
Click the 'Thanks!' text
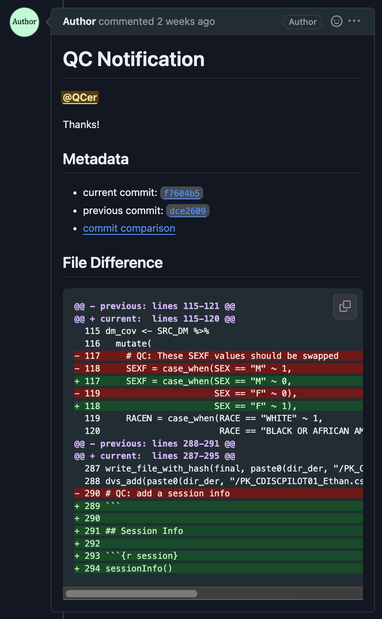(x=81, y=124)
